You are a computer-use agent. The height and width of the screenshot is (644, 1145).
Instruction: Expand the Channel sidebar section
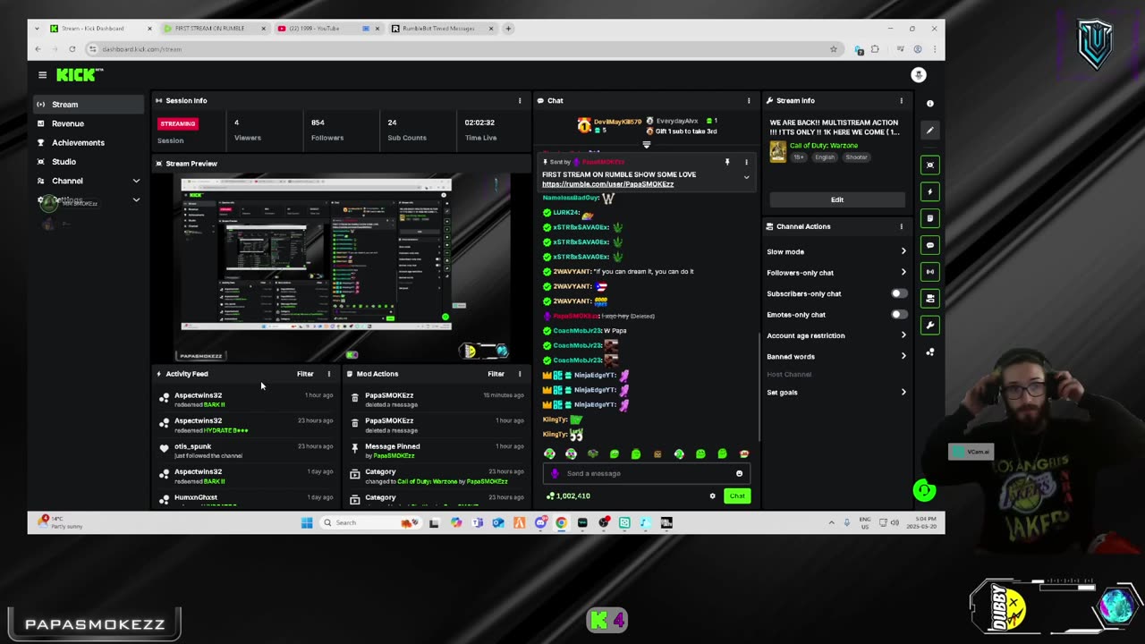coord(88,181)
